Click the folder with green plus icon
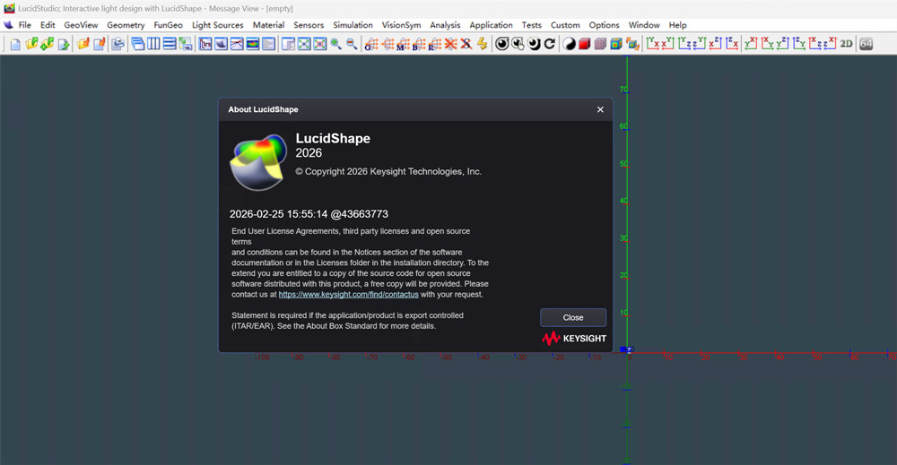The height and width of the screenshot is (465, 897). coord(47,44)
